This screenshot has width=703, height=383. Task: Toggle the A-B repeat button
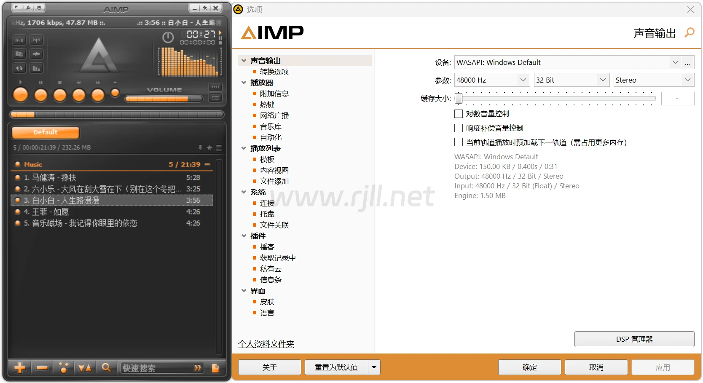[19, 40]
